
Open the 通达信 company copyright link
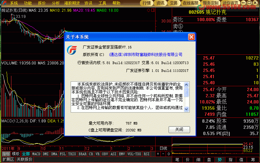click(x=145, y=55)
